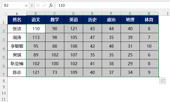Click 张洁's 历史 score 43
170x102 pixels.
tap(92, 29)
